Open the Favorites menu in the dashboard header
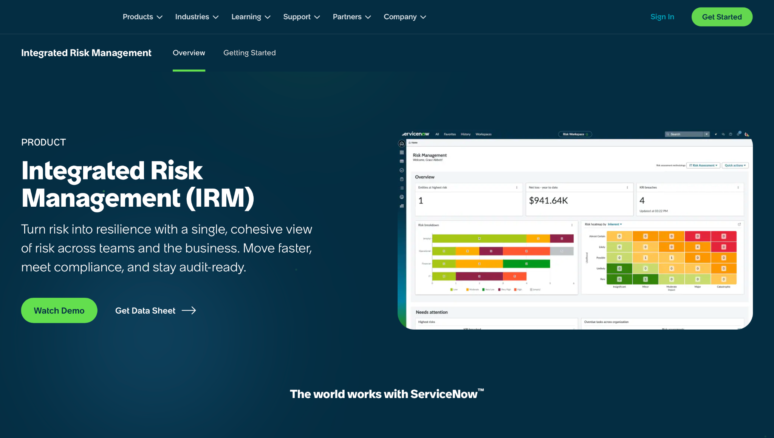 point(450,134)
